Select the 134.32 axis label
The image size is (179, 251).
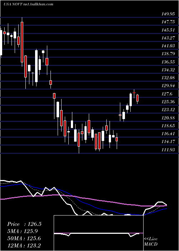coord(168,70)
